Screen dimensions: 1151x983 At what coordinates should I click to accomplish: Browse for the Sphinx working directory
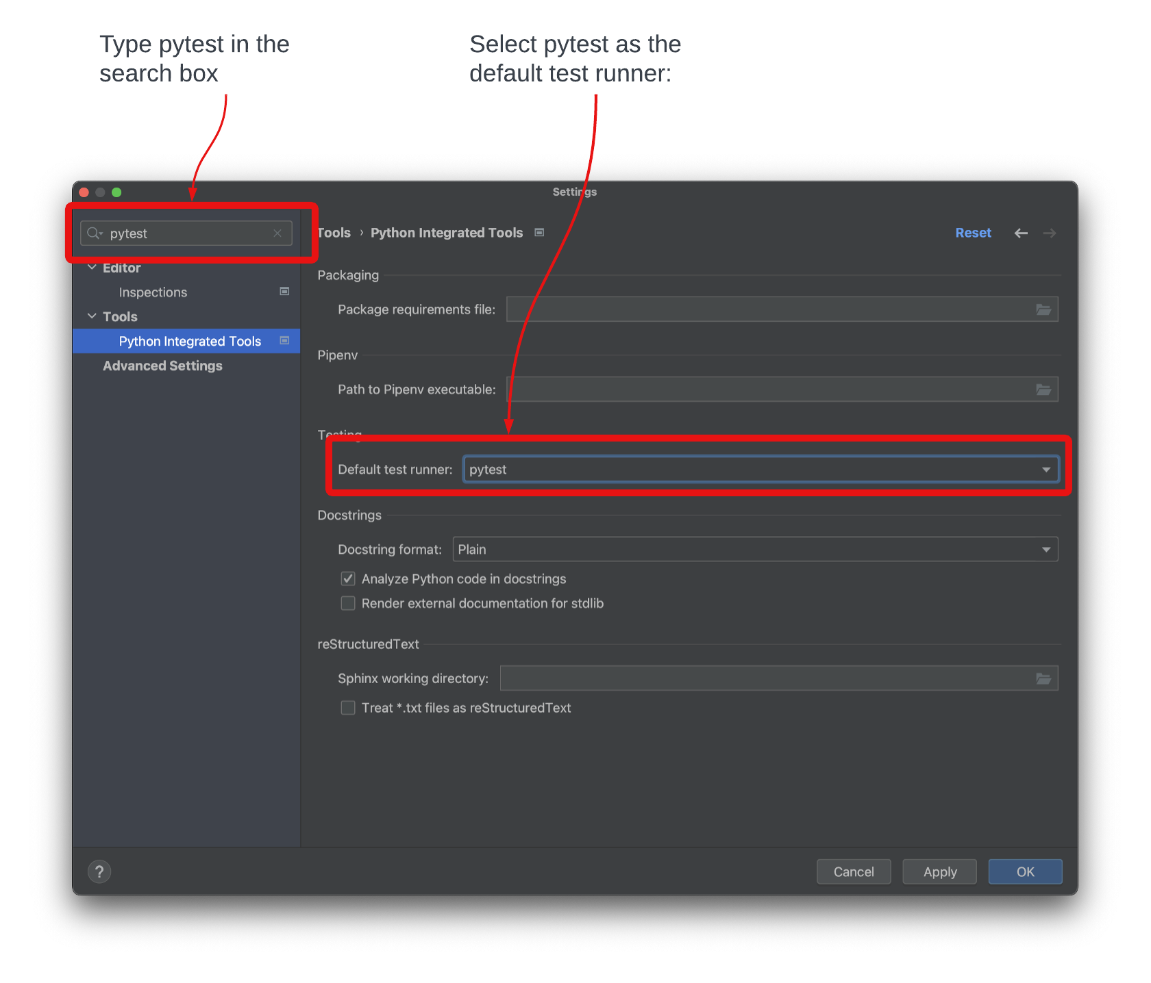(x=1043, y=678)
